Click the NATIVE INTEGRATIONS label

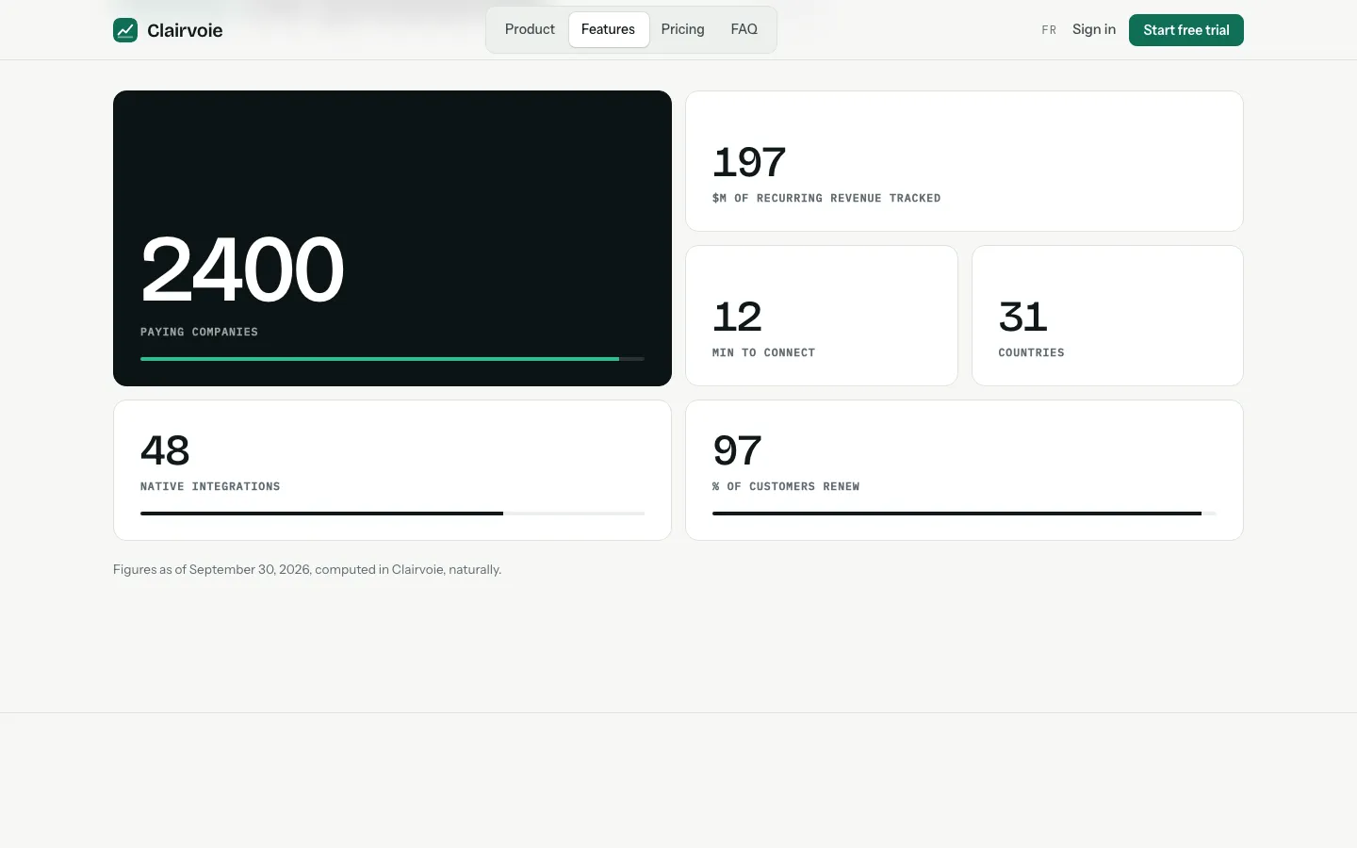point(210,486)
